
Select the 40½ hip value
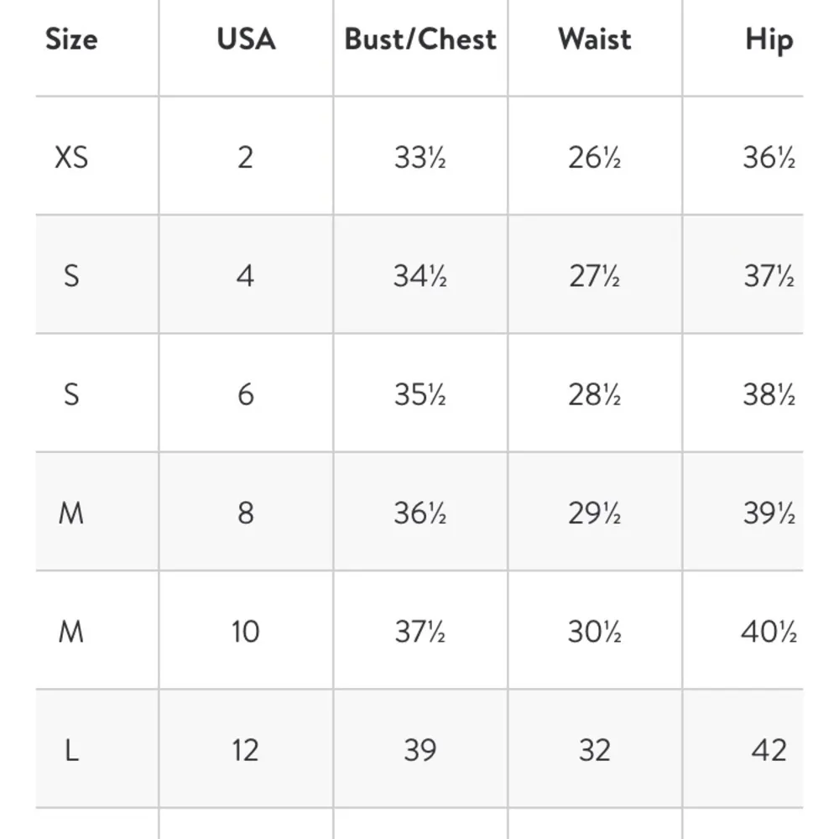coord(769,632)
